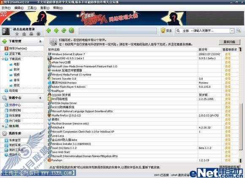Click the green back arrow icon
Image resolution: width=245 pixels, height=178 pixels.
49,31
